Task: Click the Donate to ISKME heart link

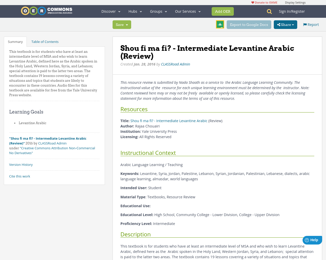Action: (x=264, y=3)
